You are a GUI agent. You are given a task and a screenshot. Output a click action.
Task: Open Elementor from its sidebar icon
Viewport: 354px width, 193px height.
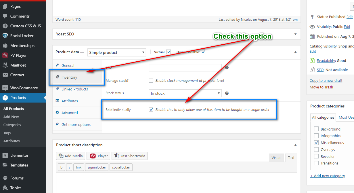click(5, 155)
